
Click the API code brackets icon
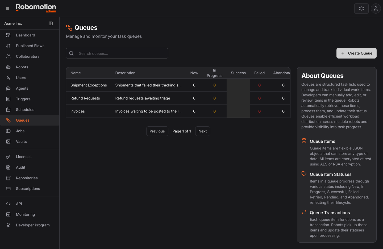coord(8,204)
